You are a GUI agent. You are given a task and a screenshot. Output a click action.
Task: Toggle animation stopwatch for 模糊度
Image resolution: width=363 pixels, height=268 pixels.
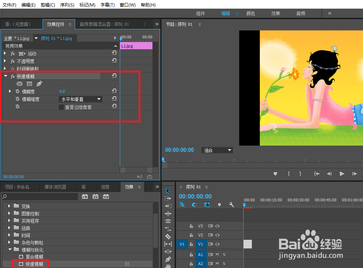tap(17, 91)
